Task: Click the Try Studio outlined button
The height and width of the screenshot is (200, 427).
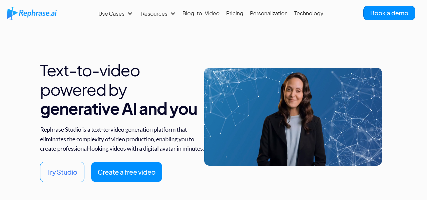Action: [x=62, y=172]
